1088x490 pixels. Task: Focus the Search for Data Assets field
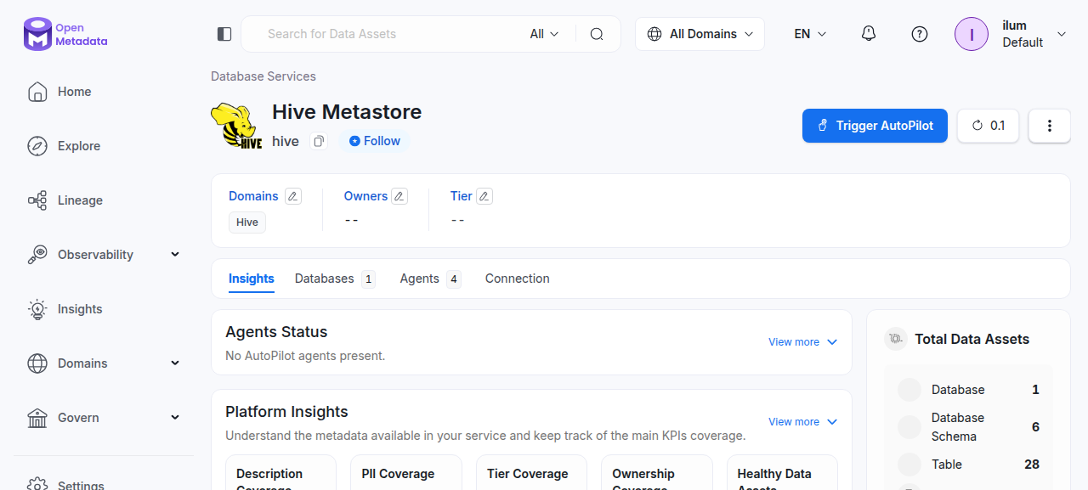391,34
